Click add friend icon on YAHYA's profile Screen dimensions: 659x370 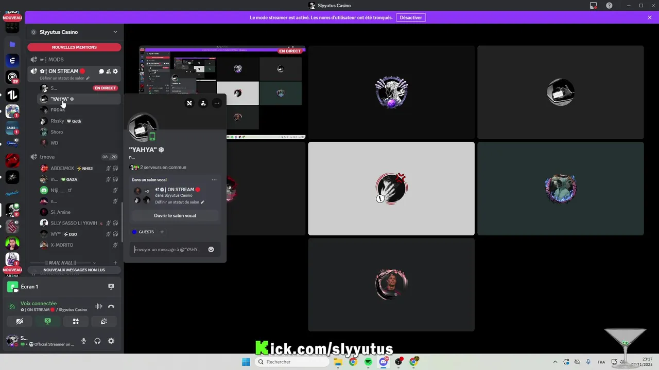click(203, 103)
